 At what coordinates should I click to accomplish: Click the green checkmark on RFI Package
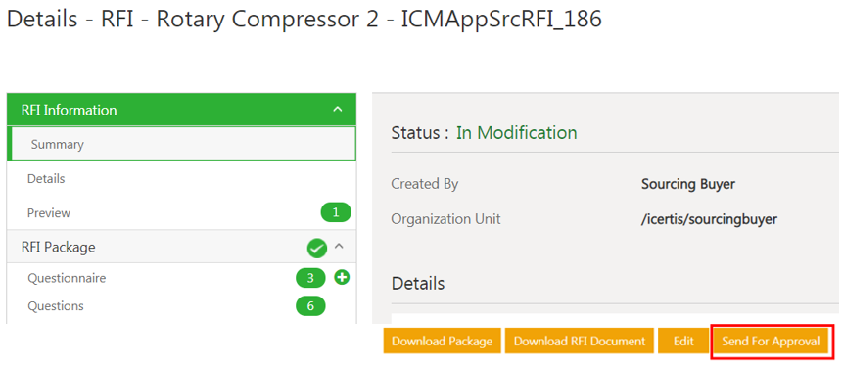(x=316, y=249)
